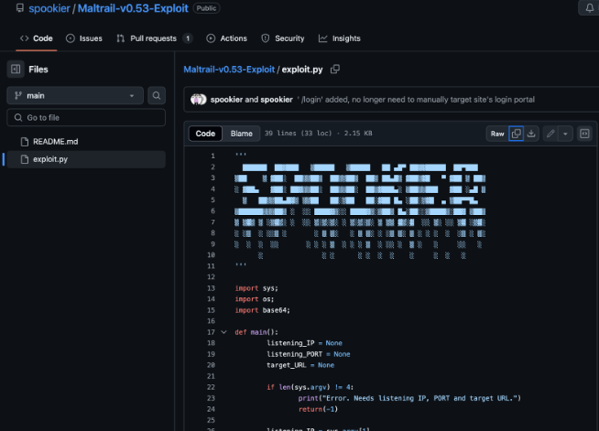Open the Issues tab

84,38
